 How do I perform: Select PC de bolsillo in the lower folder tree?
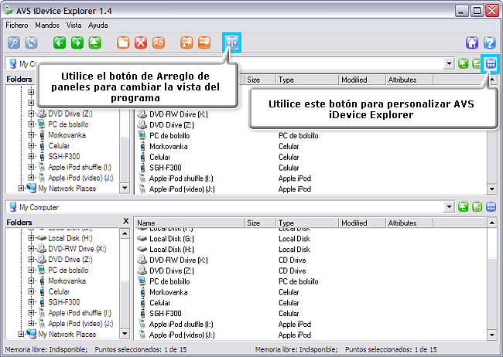[68, 270]
